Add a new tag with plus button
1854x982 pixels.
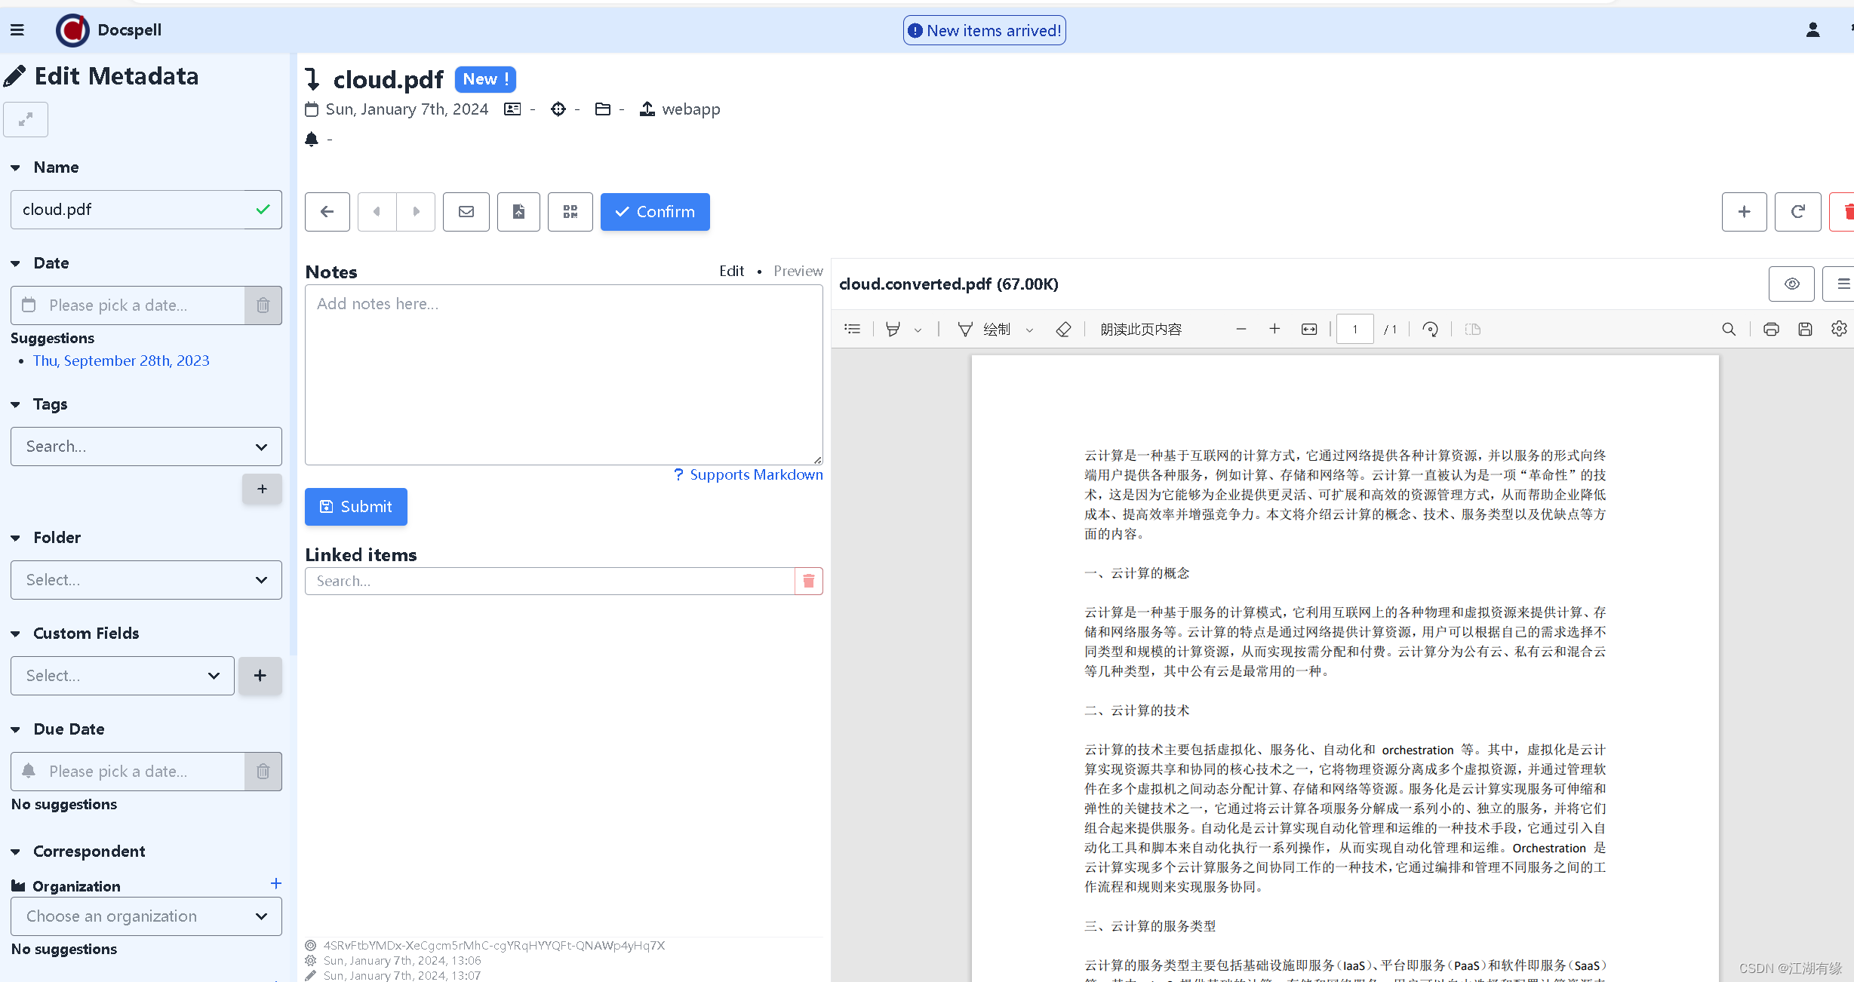262,489
